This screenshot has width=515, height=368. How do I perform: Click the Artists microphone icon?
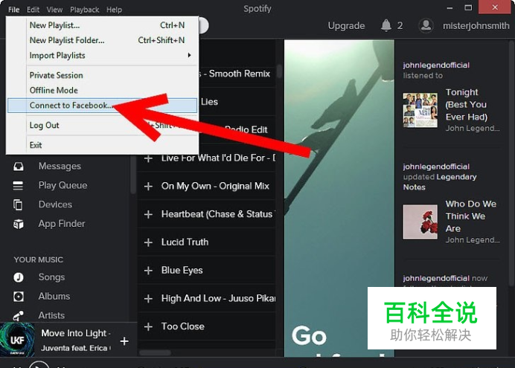tap(18, 316)
